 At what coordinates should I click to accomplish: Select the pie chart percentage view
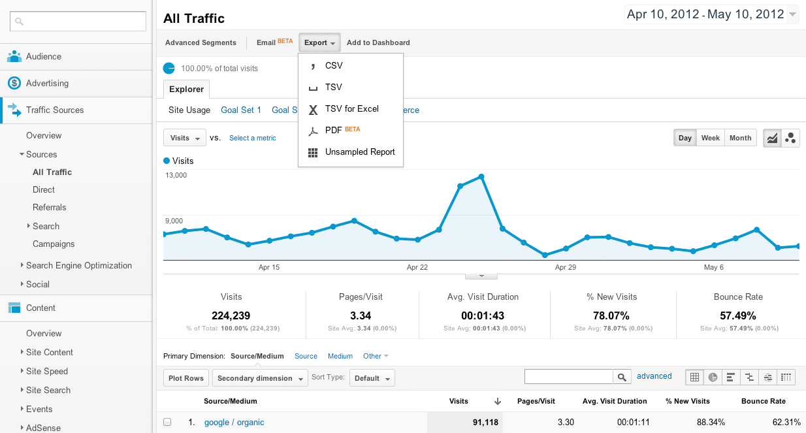pyautogui.click(x=713, y=377)
